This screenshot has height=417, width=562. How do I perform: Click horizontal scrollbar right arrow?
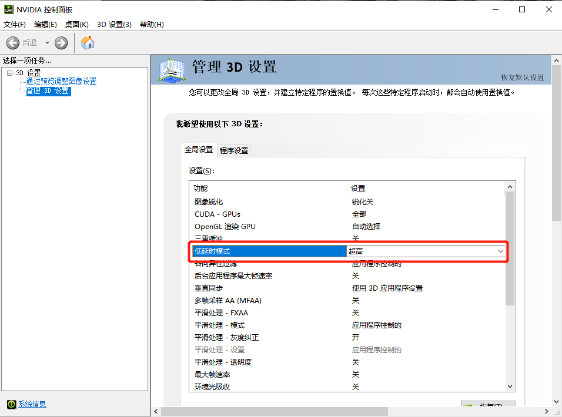547,412
